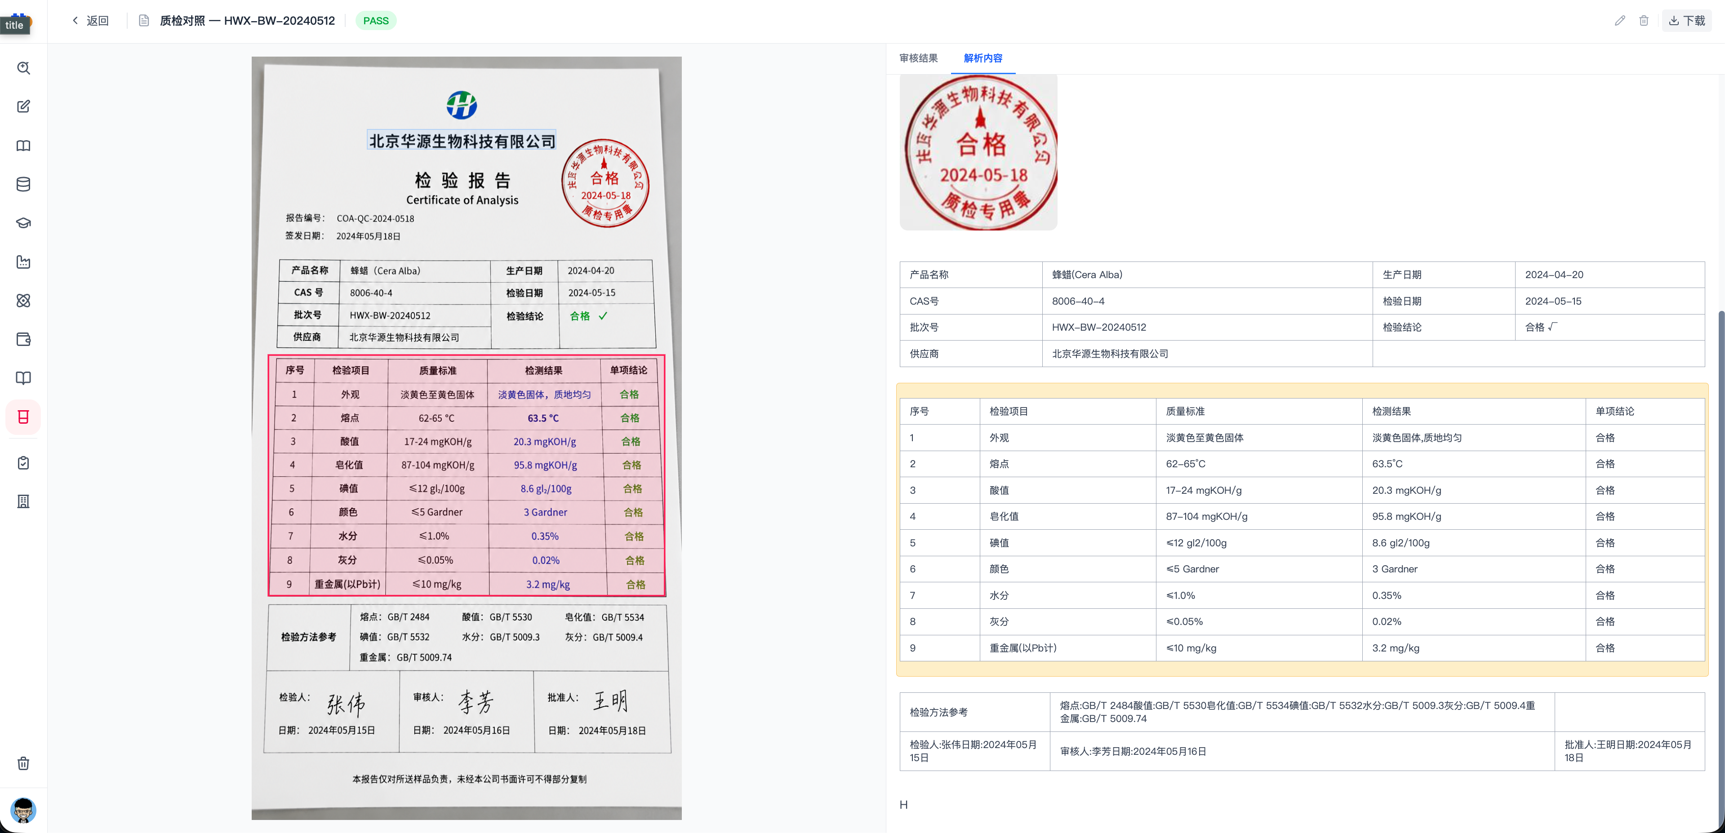Screen dimensions: 1725x833
Task: Click the scanned certificate document image
Action: point(466,437)
